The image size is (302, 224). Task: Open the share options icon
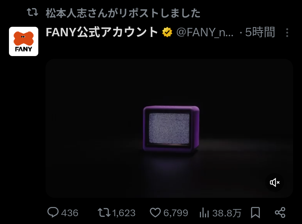[x=280, y=213]
